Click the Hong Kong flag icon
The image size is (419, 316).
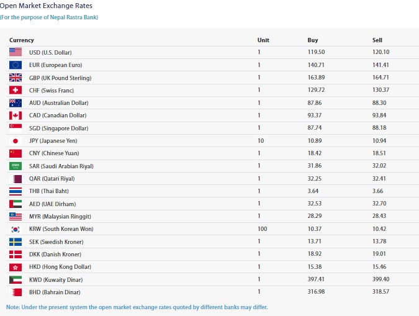16,267
